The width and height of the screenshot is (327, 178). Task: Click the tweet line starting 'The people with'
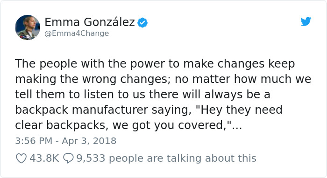pos(155,64)
